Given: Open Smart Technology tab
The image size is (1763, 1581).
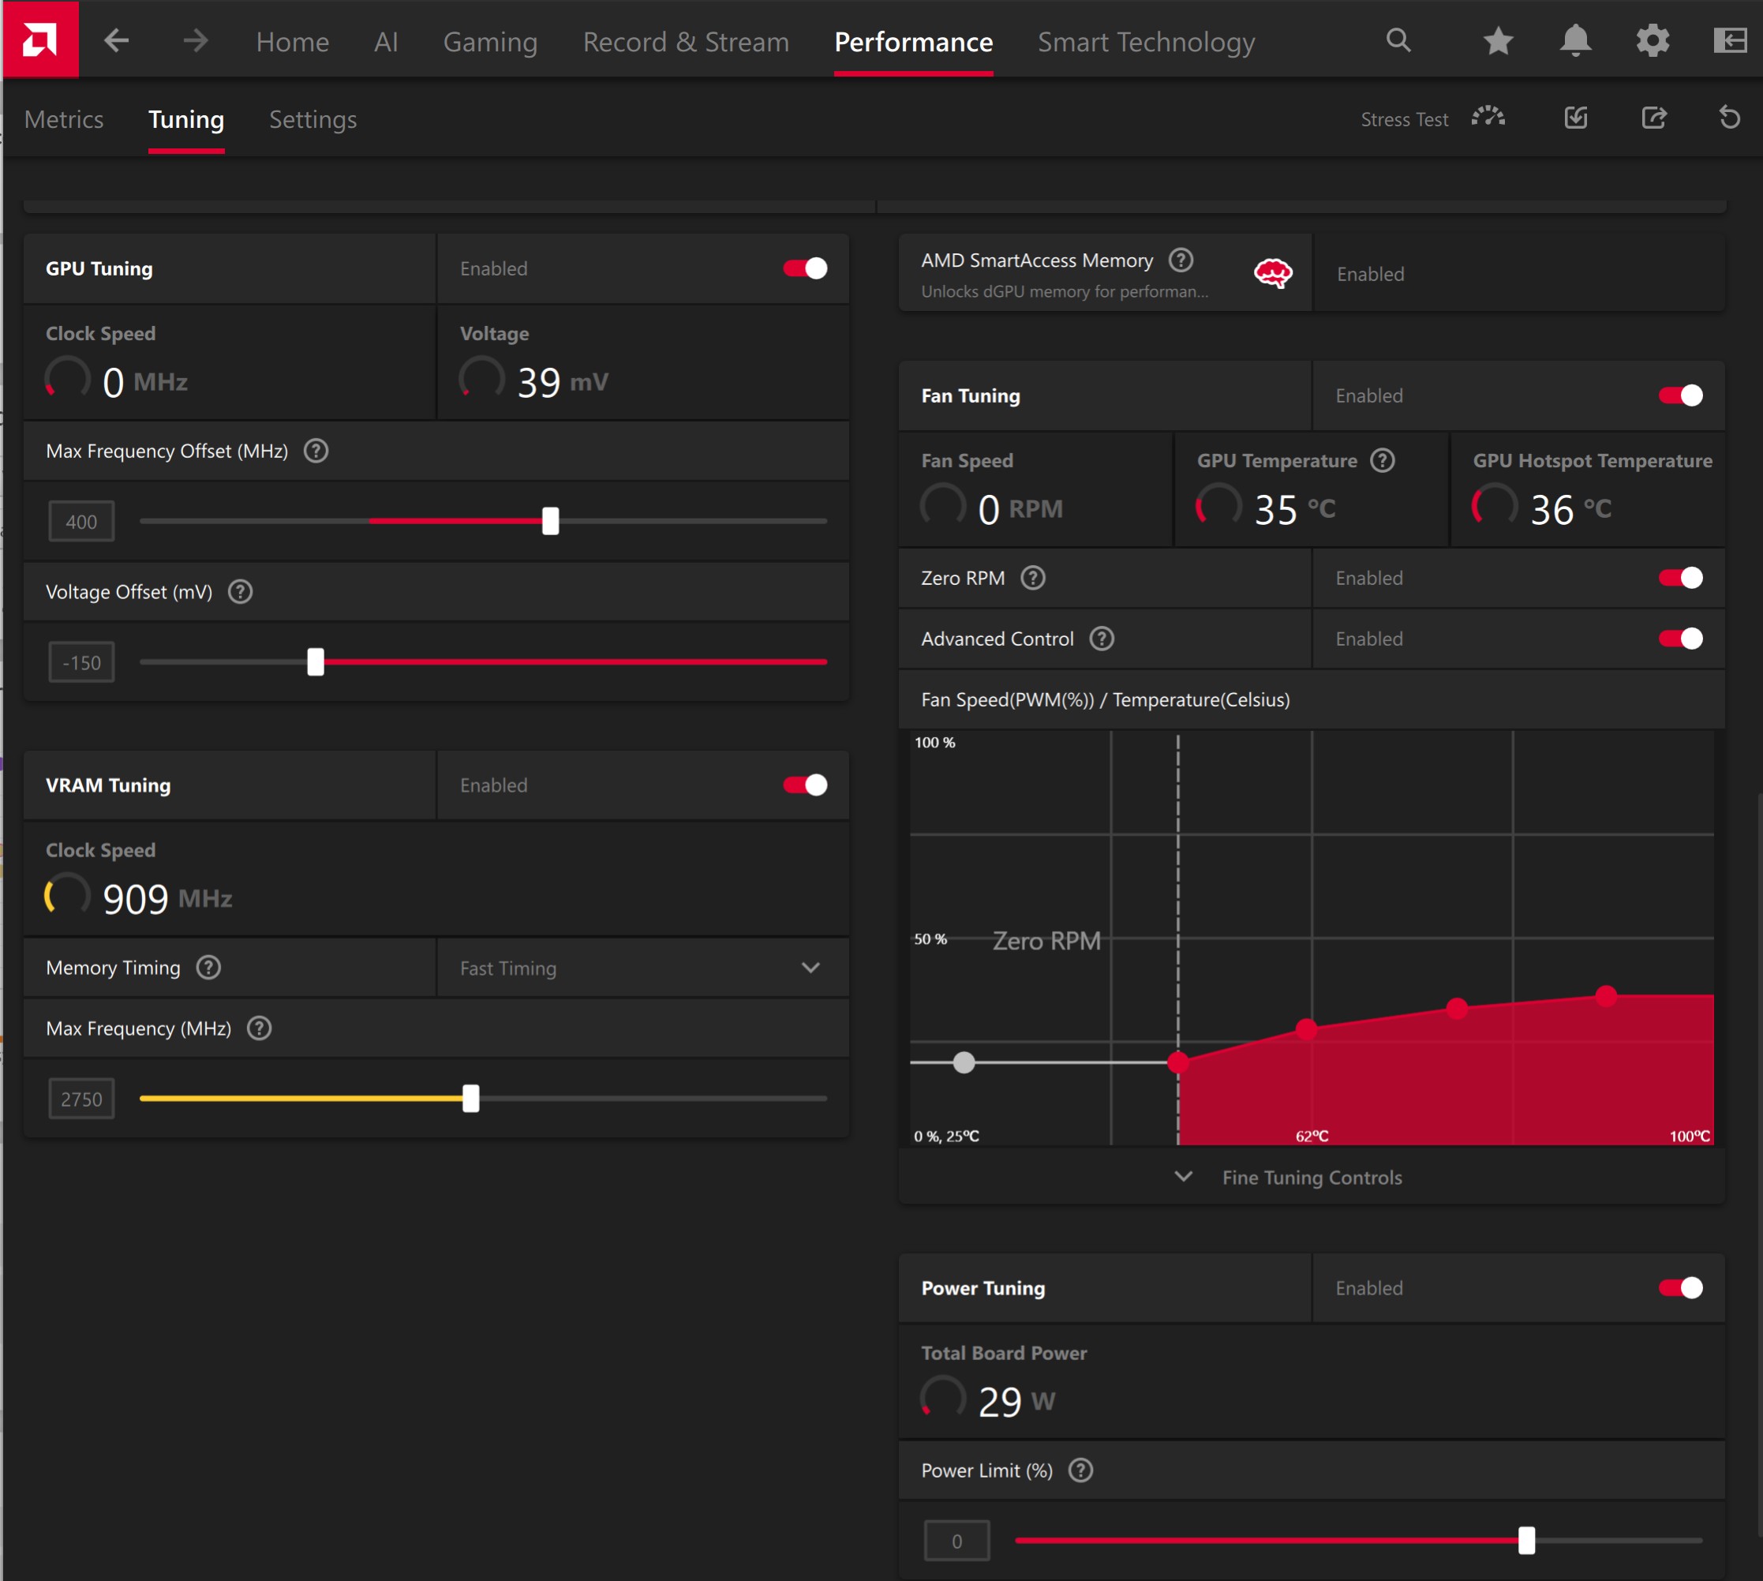Looking at the screenshot, I should click(x=1147, y=42).
